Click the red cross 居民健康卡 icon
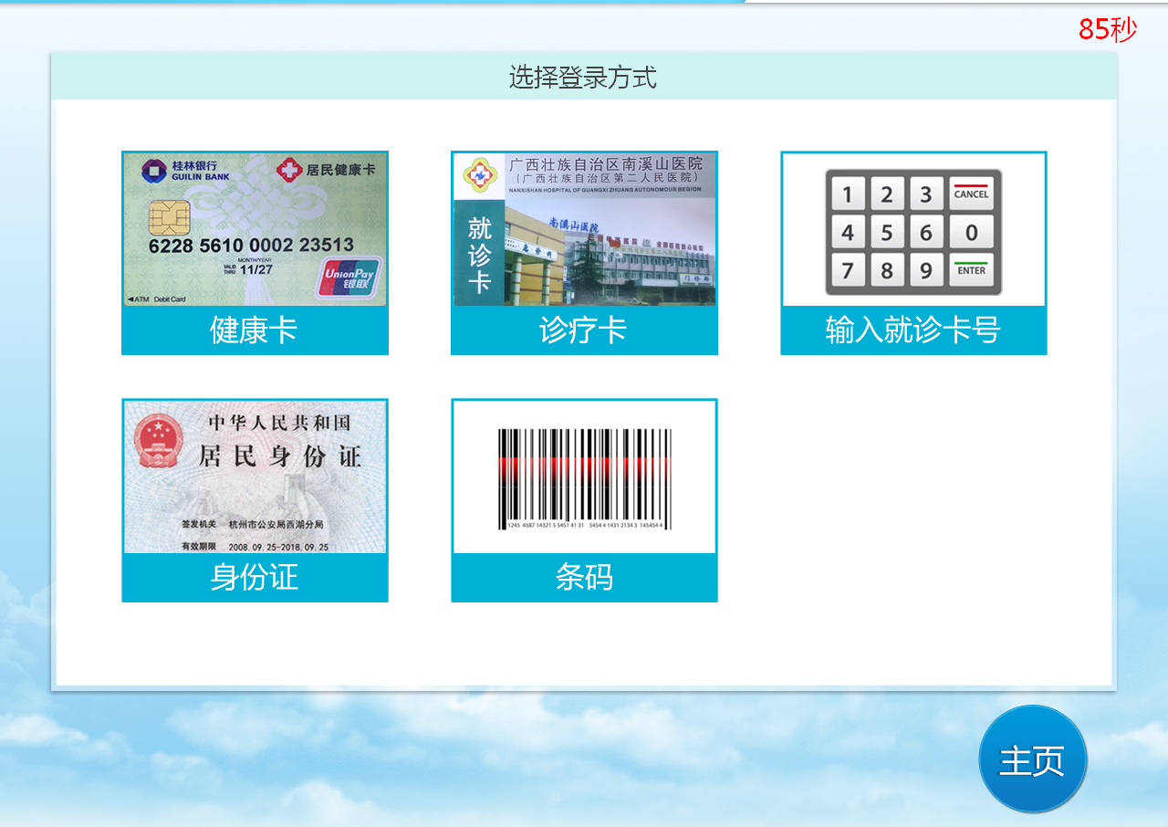This screenshot has height=827, width=1168. click(289, 170)
